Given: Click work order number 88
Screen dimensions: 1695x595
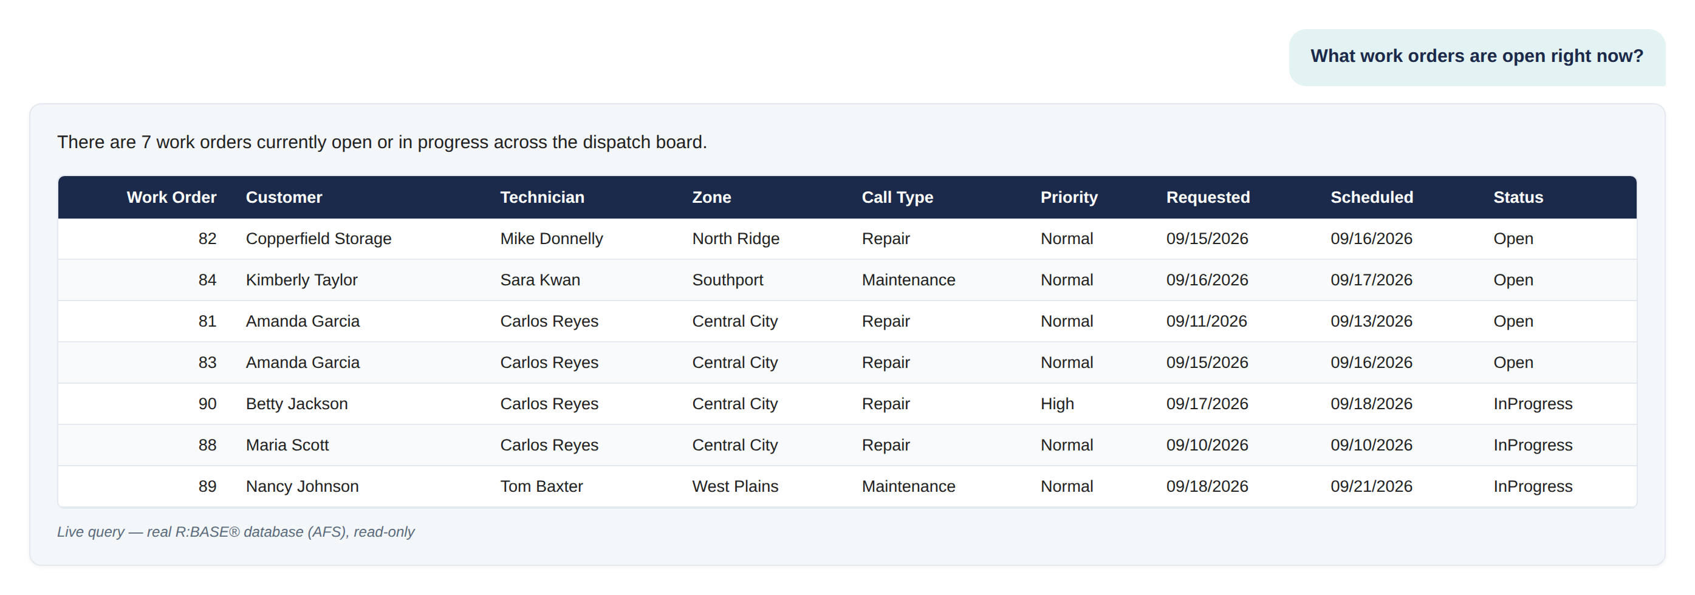Looking at the screenshot, I should tap(207, 445).
